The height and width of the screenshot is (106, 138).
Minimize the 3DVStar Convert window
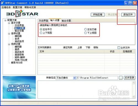pos(126,3)
